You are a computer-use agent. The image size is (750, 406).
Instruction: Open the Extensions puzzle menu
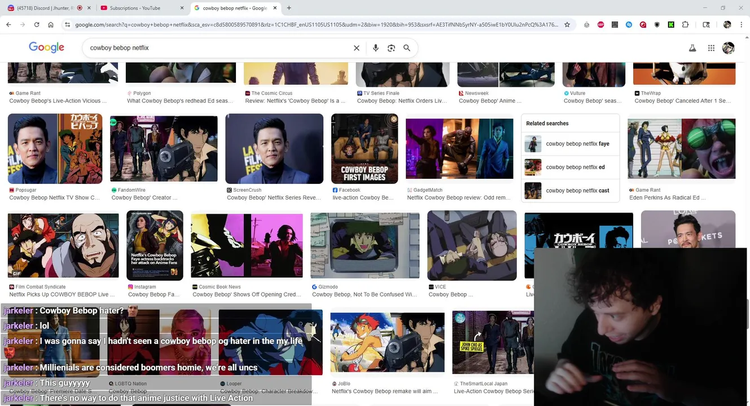point(685,25)
